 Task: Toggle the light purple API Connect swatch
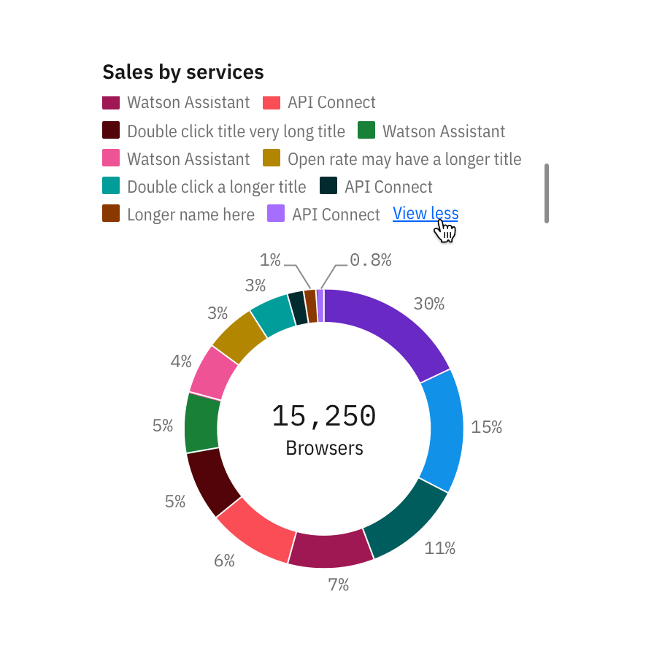click(x=276, y=214)
